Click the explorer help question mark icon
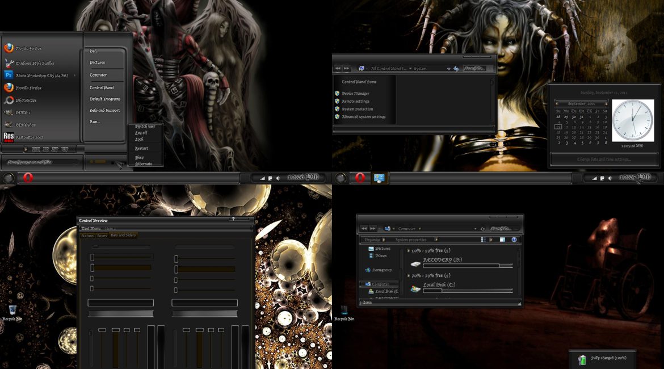Image resolution: width=664 pixels, height=369 pixels. point(514,240)
